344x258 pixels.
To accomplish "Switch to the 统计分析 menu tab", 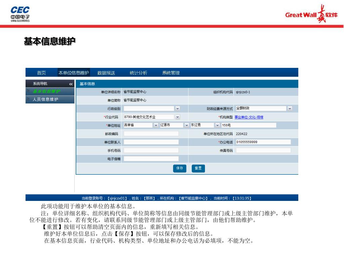I will tap(138, 73).
